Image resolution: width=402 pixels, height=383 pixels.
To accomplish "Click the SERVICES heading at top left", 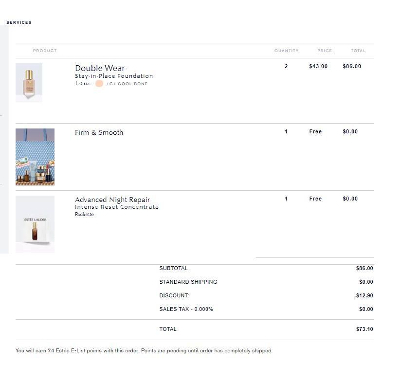I will click(19, 22).
